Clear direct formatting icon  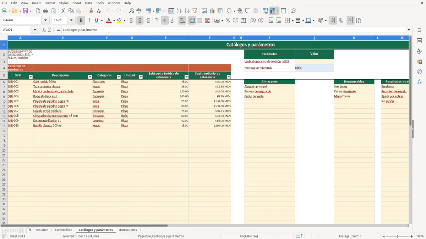99,11
